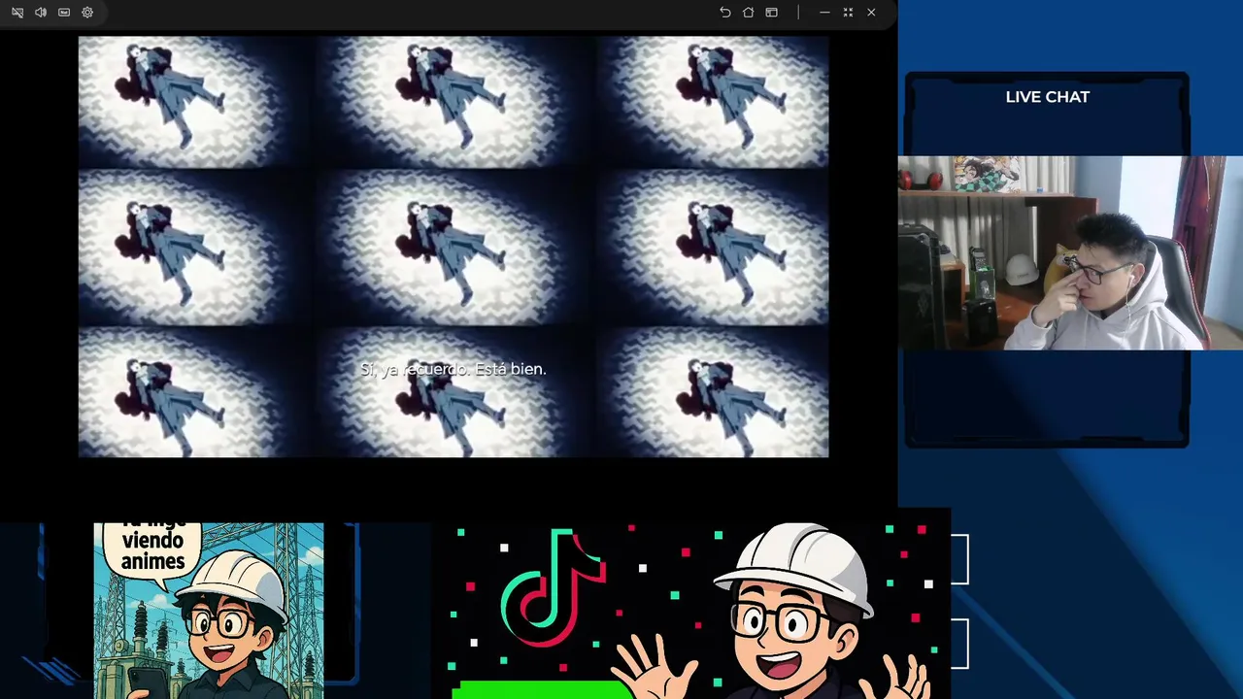Click the center tile of the anime video grid
This screenshot has width=1243, height=699.
tap(454, 248)
